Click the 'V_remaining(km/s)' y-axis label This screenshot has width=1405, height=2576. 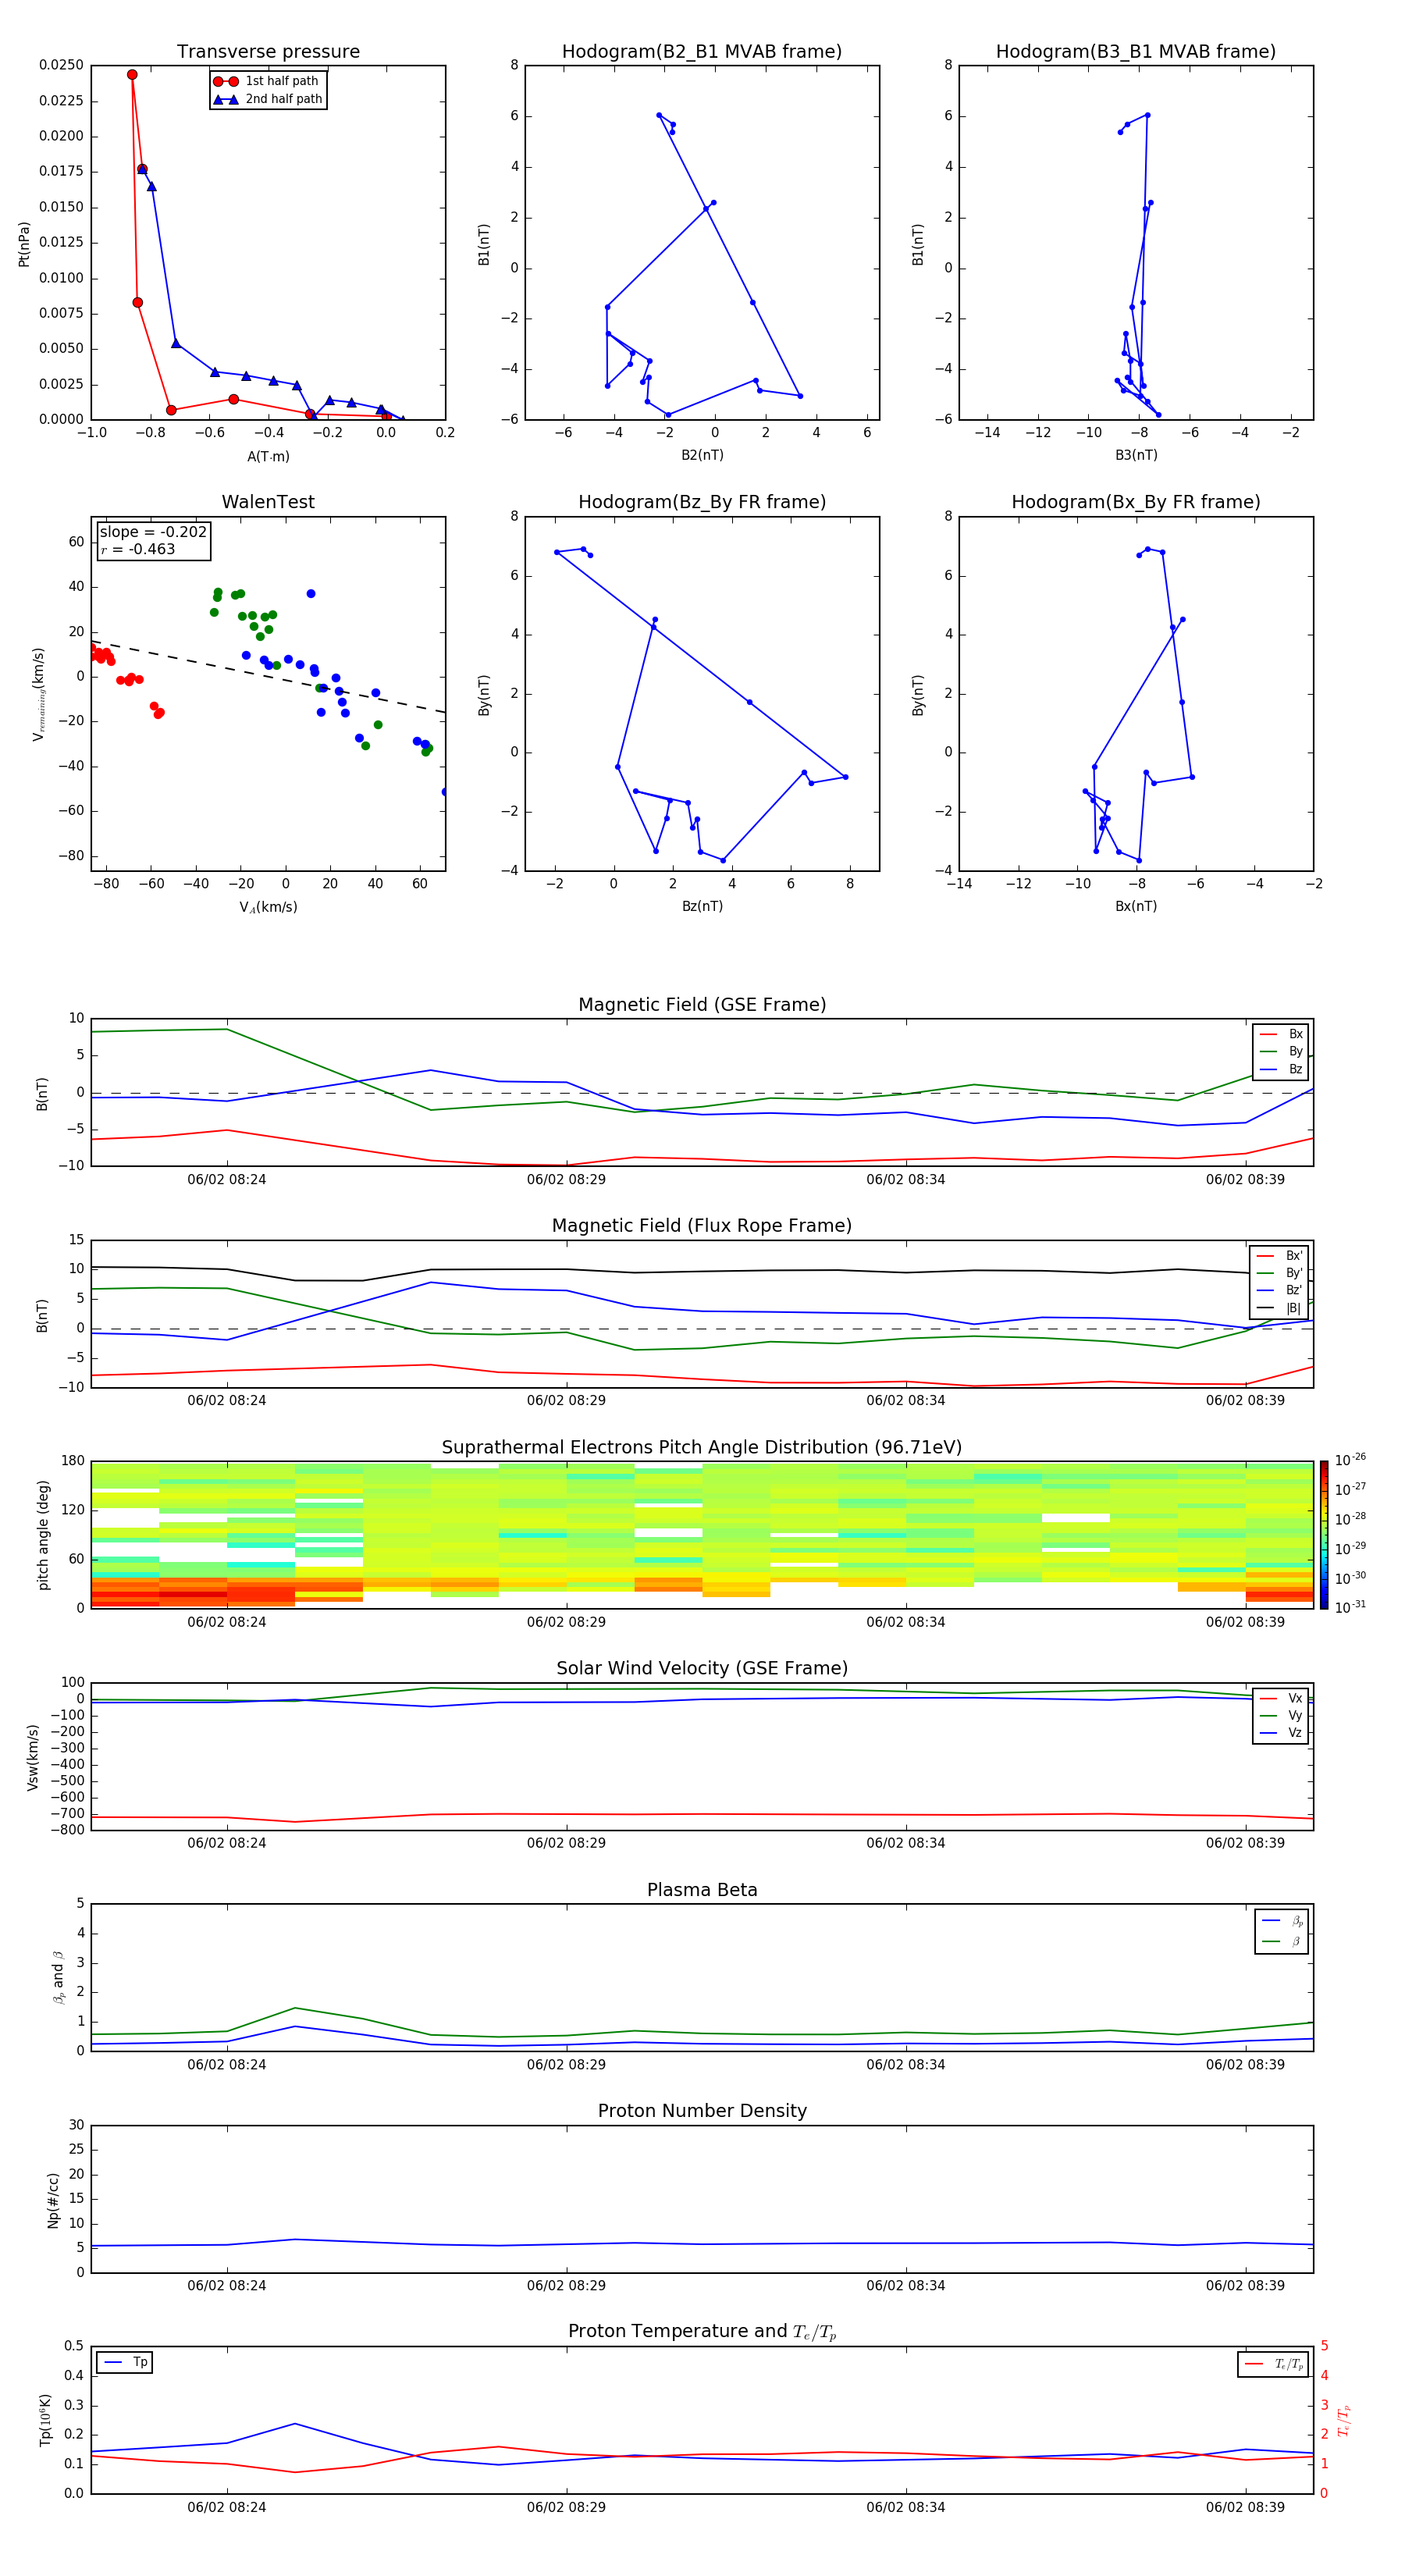tap(38, 694)
